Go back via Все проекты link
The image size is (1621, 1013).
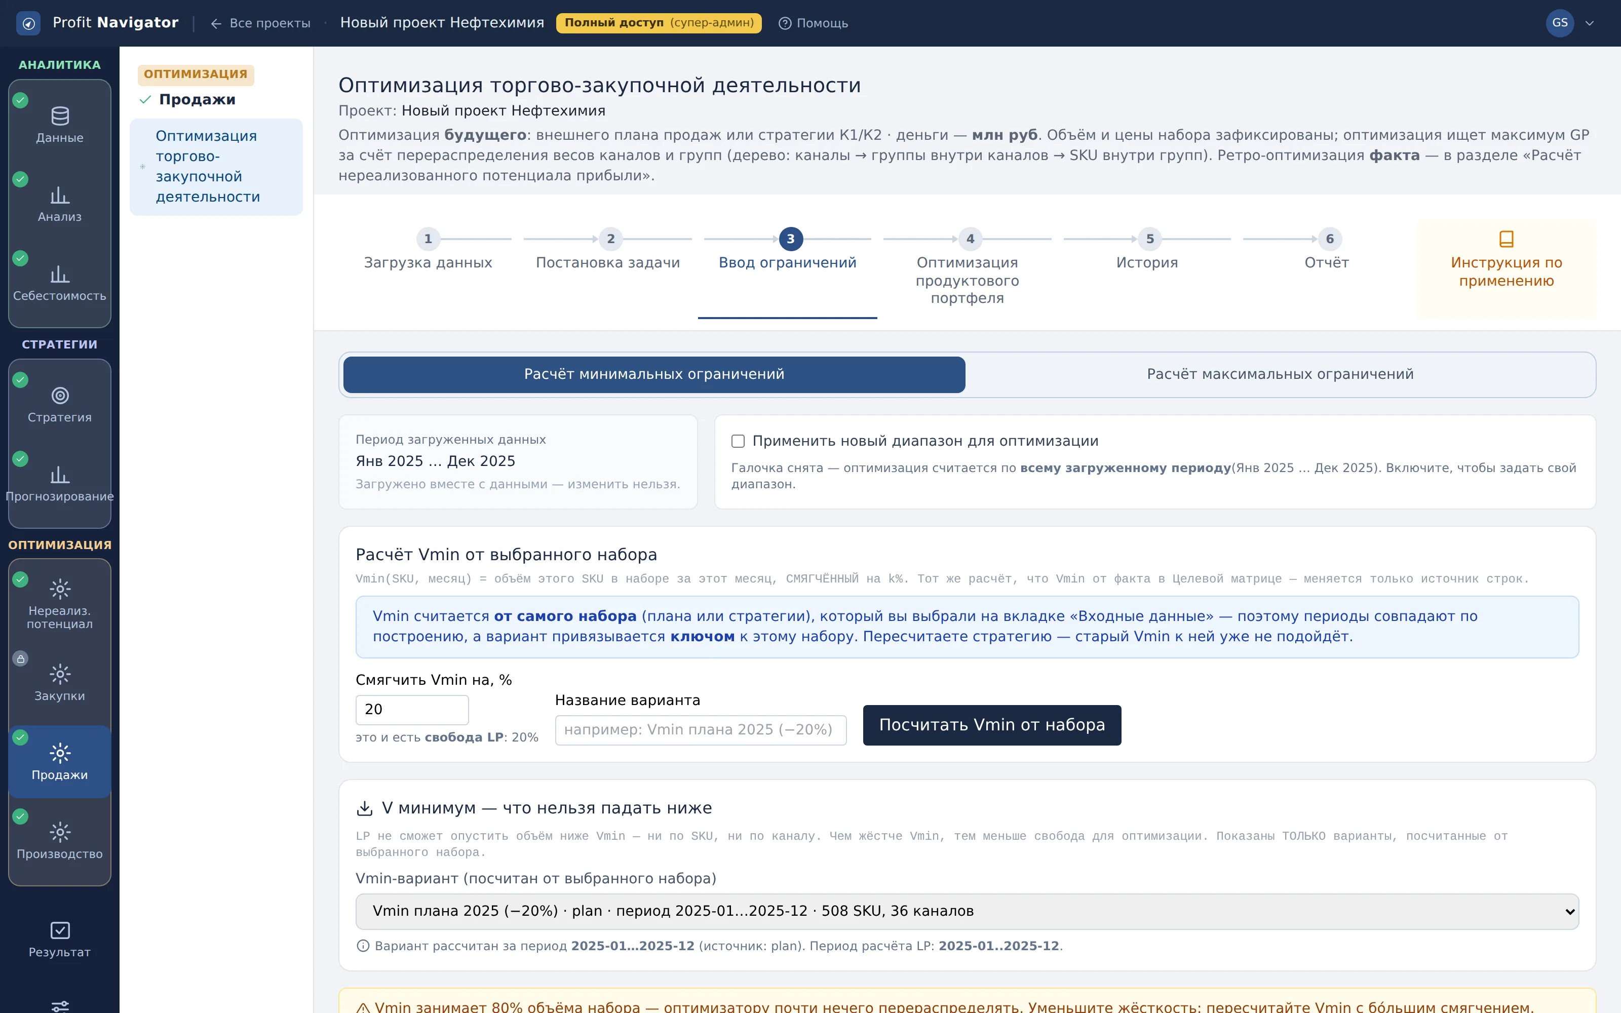(x=260, y=23)
